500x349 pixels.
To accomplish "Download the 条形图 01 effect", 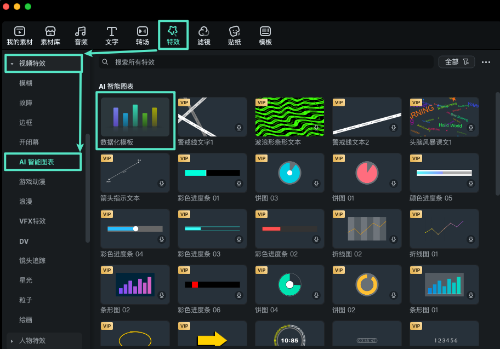I will (x=470, y=295).
